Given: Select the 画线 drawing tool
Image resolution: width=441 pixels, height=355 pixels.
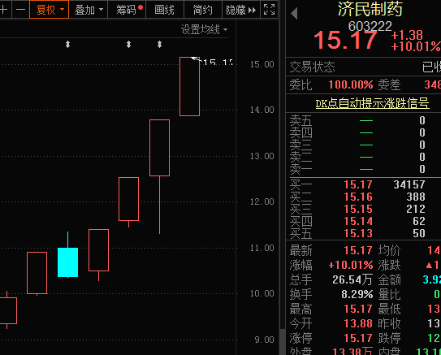Looking at the screenshot, I should coord(165,10).
